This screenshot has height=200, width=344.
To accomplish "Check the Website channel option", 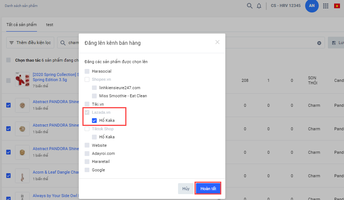I will pyautogui.click(x=87, y=145).
